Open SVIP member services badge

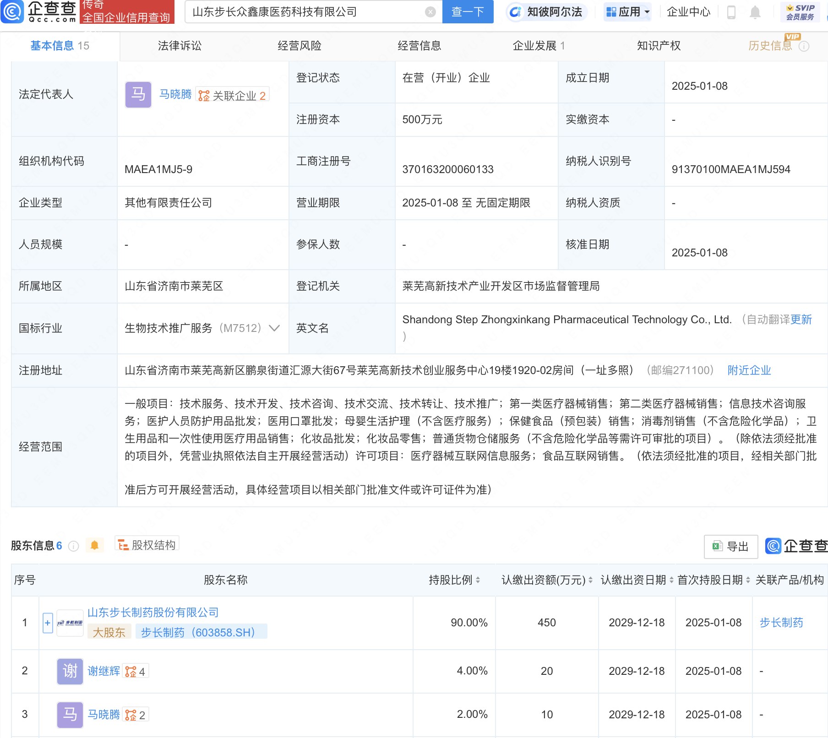click(x=800, y=12)
